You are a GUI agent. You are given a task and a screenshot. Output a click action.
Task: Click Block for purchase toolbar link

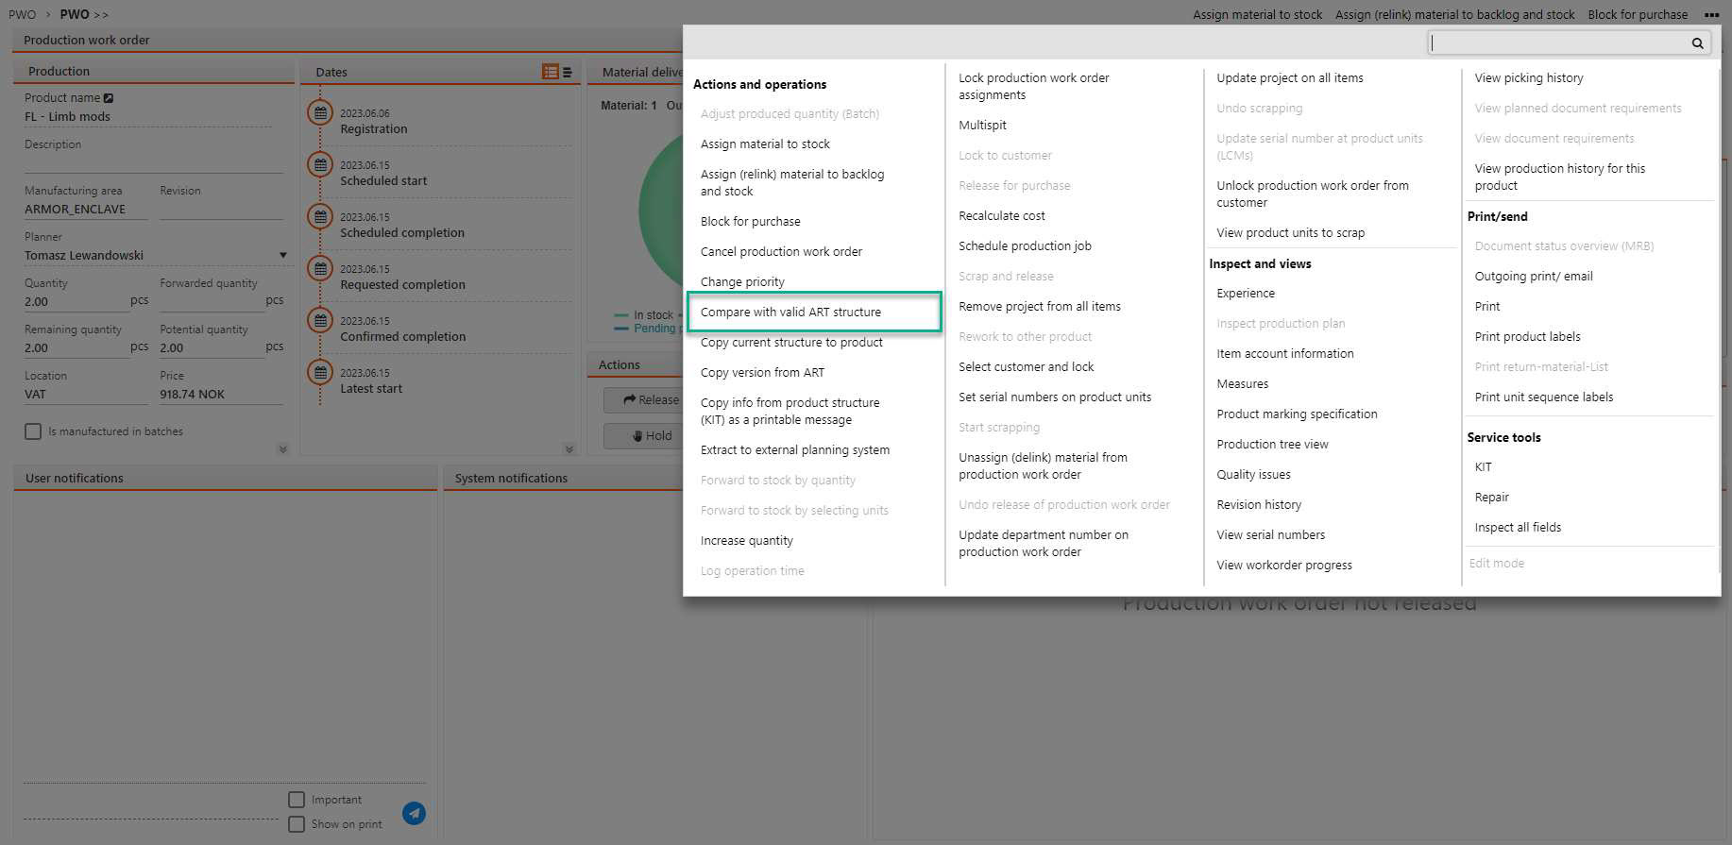pyautogui.click(x=1638, y=15)
